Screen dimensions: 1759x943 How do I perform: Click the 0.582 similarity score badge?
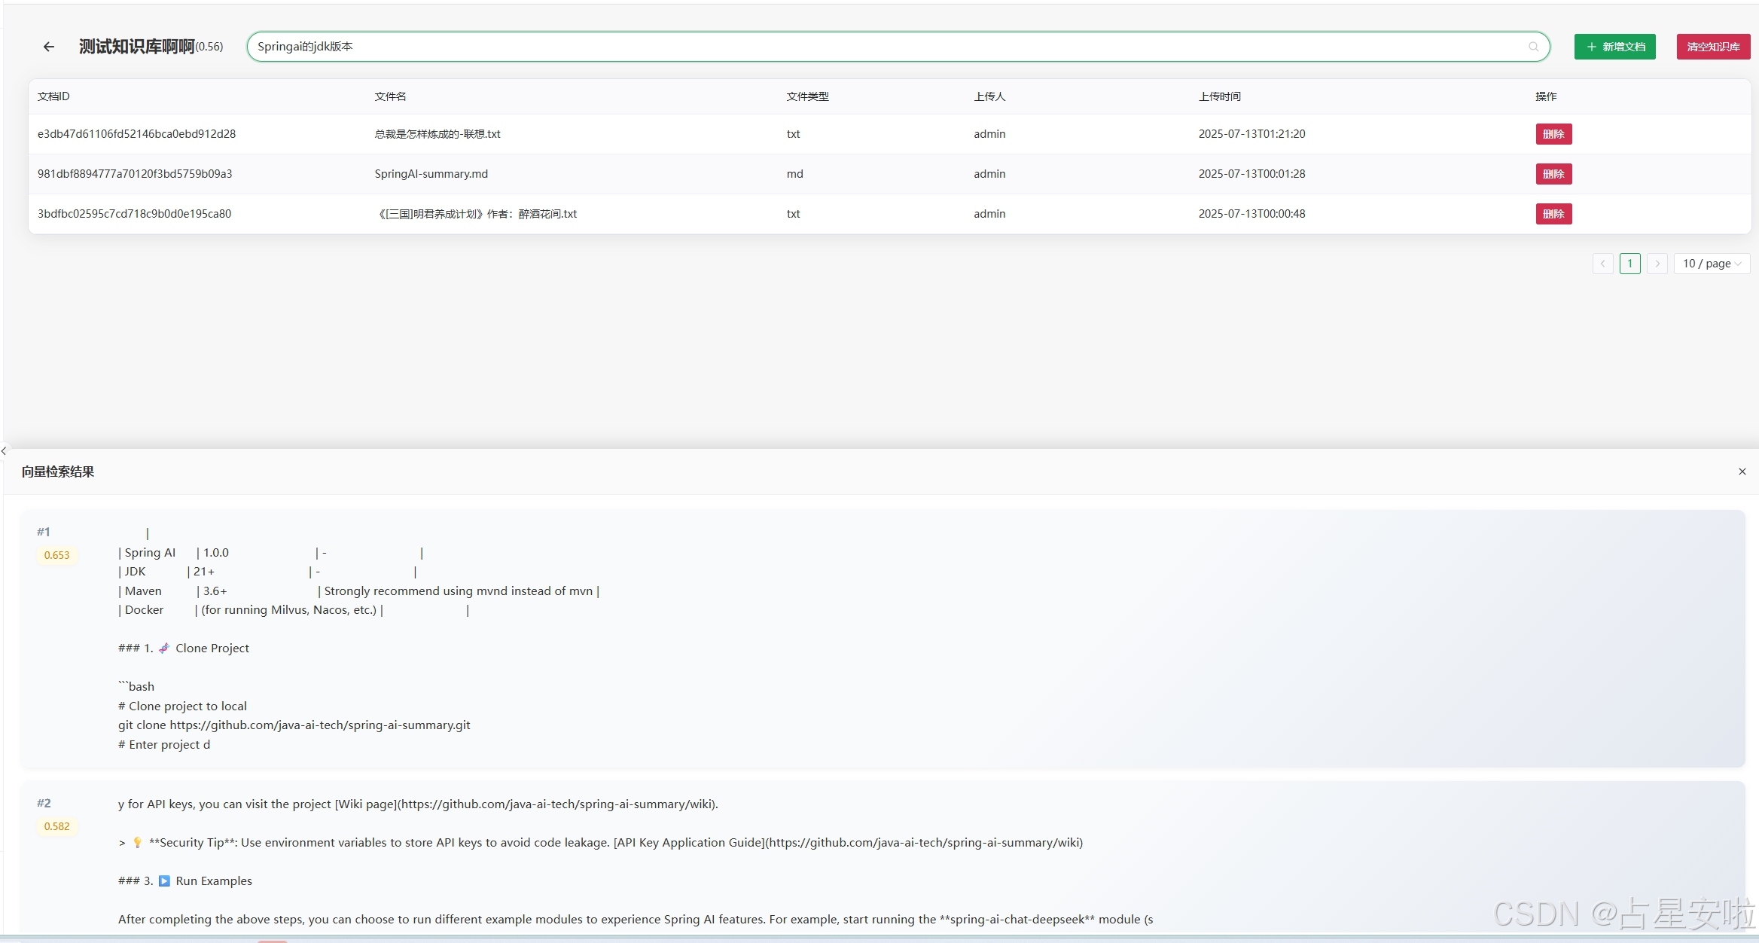(56, 826)
